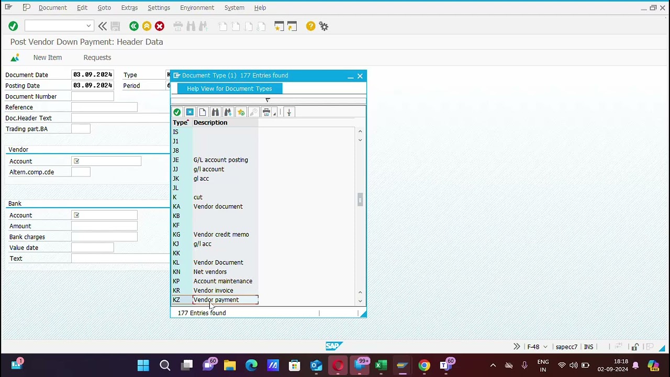Viewport: 670px width, 377px height.
Task: Open the Goto menu
Action: coord(104,8)
